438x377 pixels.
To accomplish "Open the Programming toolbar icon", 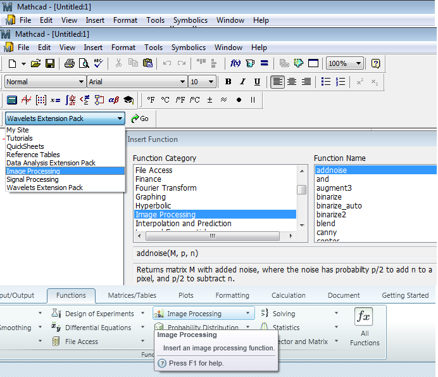I will pyautogui.click(x=99, y=100).
